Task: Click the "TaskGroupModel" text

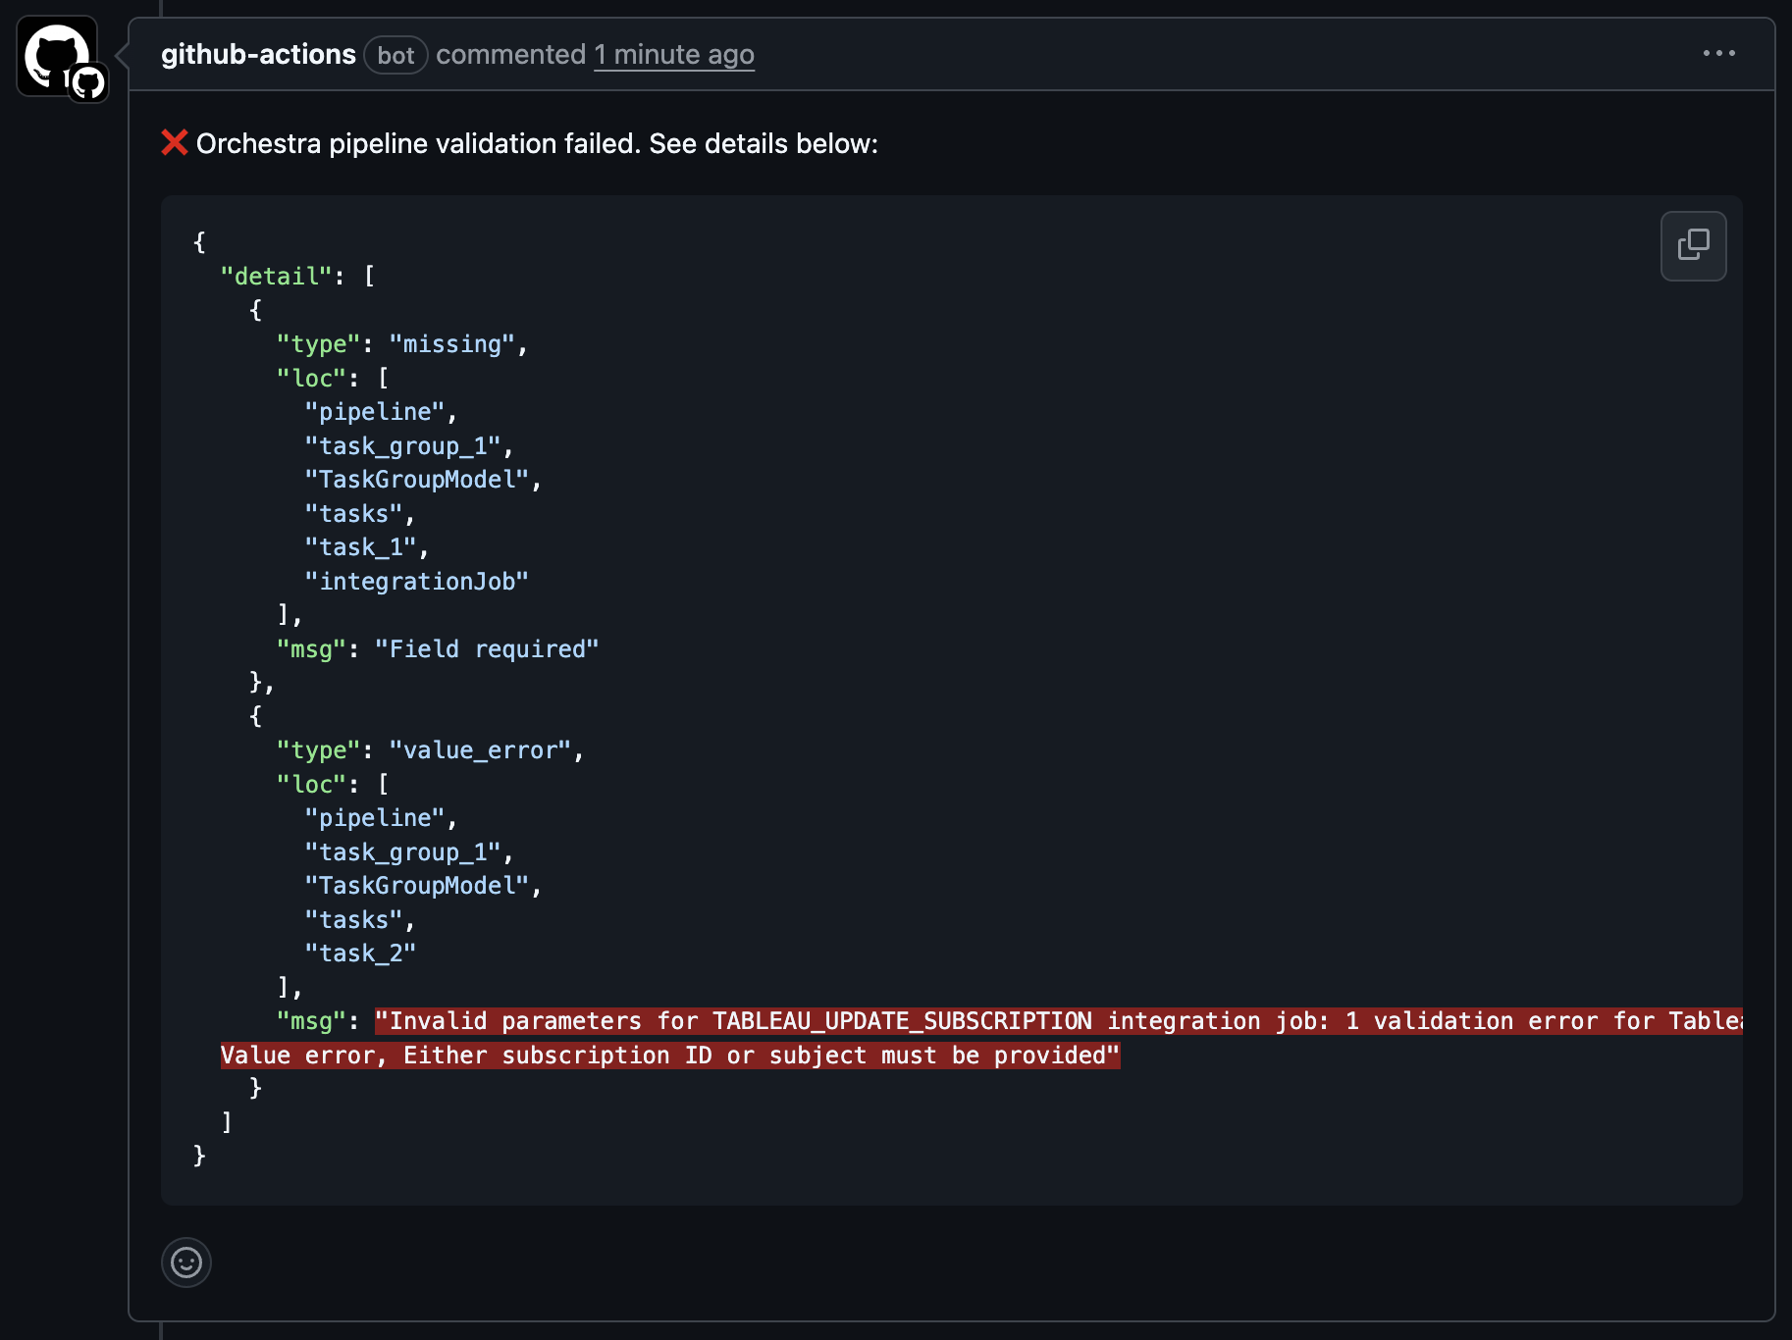Action: click(x=422, y=479)
